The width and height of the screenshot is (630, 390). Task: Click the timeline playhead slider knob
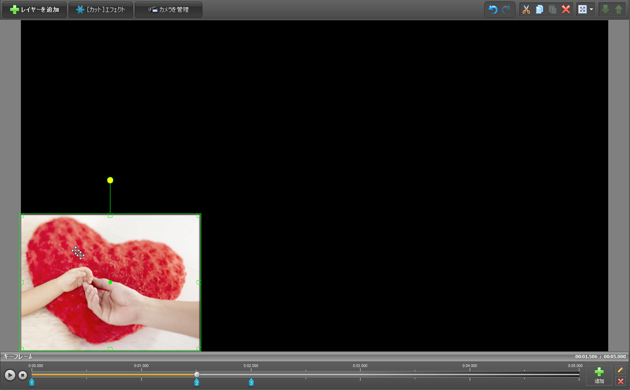click(x=197, y=375)
